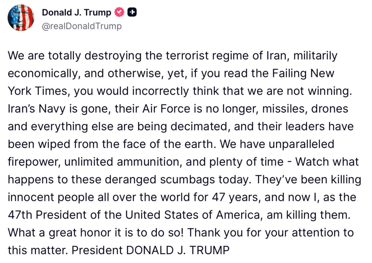Click the words "York Times" in post
Image resolution: width=372 pixels, height=263 pixels.
(37, 91)
